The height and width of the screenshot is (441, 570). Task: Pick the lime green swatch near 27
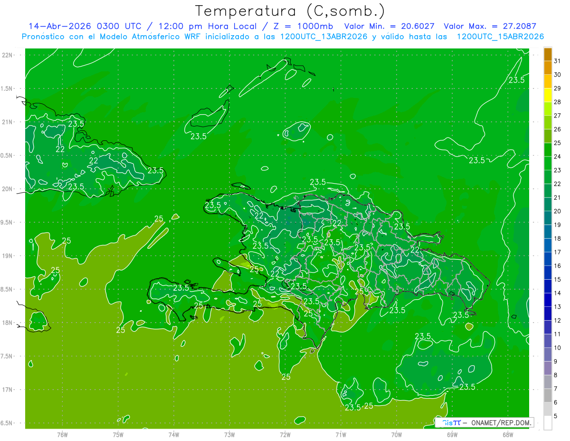[x=548, y=109]
